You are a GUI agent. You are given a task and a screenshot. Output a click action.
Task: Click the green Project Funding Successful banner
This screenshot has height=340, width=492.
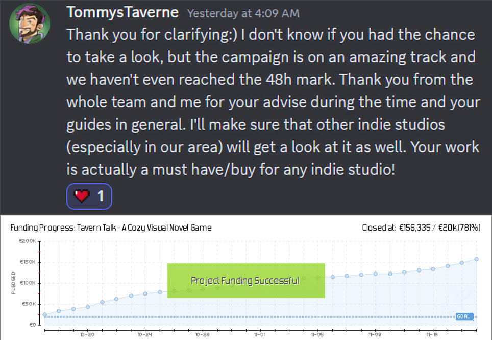click(246, 280)
